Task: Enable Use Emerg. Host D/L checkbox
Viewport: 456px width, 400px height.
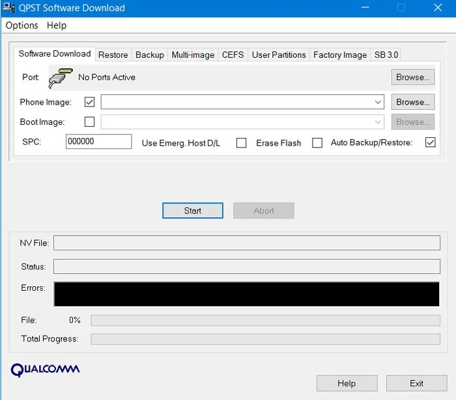Action: (242, 143)
